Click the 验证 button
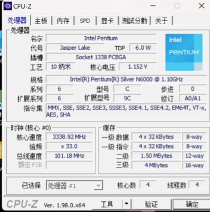This screenshot has height=212, width=210. click(151, 204)
